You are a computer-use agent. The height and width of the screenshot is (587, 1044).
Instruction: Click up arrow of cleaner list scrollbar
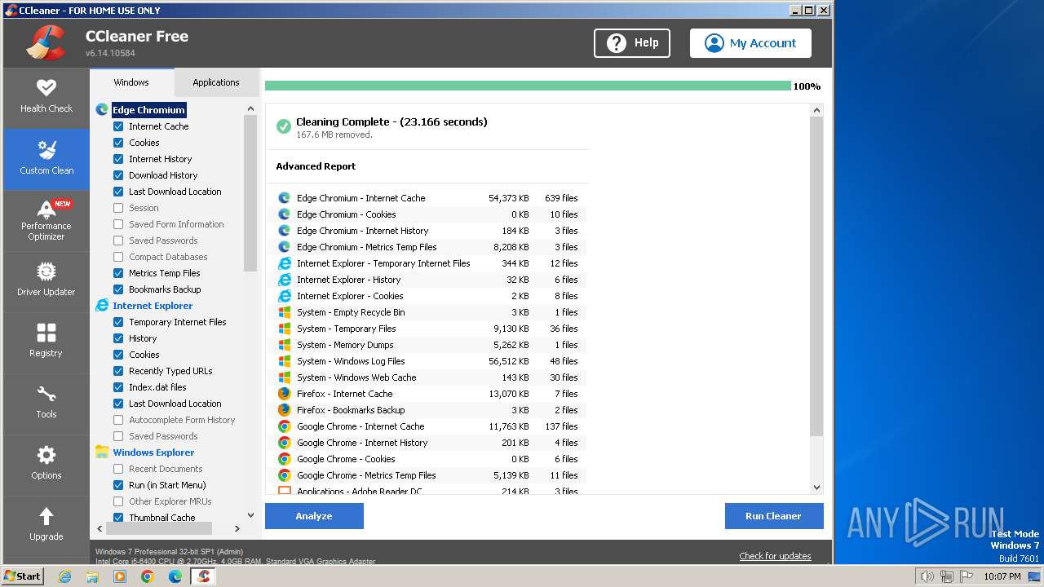click(250, 108)
